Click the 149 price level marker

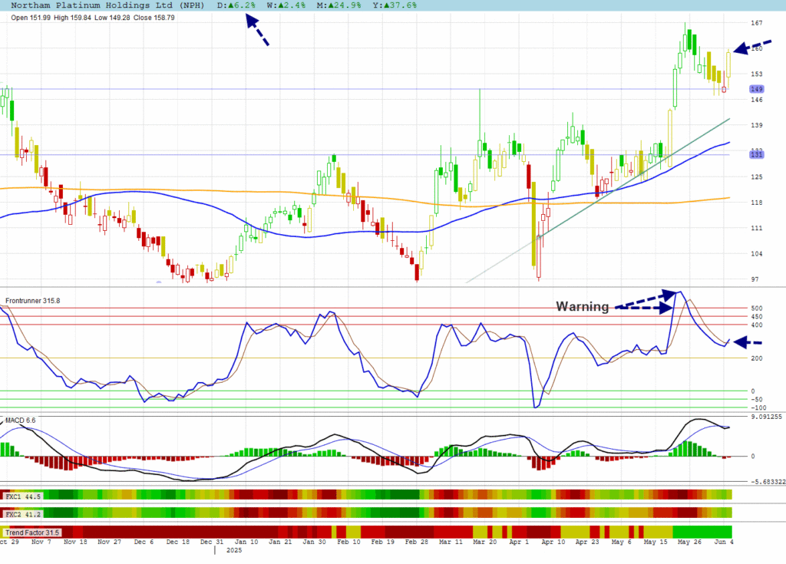click(756, 89)
